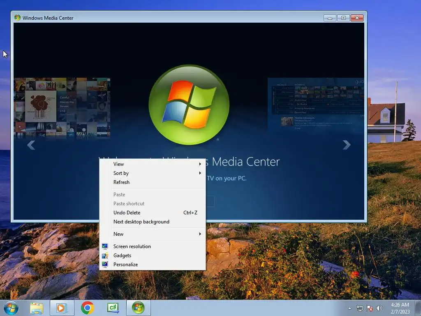Viewport: 421px width, 316px height.
Task: Launch Google Chrome from taskbar
Action: (x=87, y=308)
